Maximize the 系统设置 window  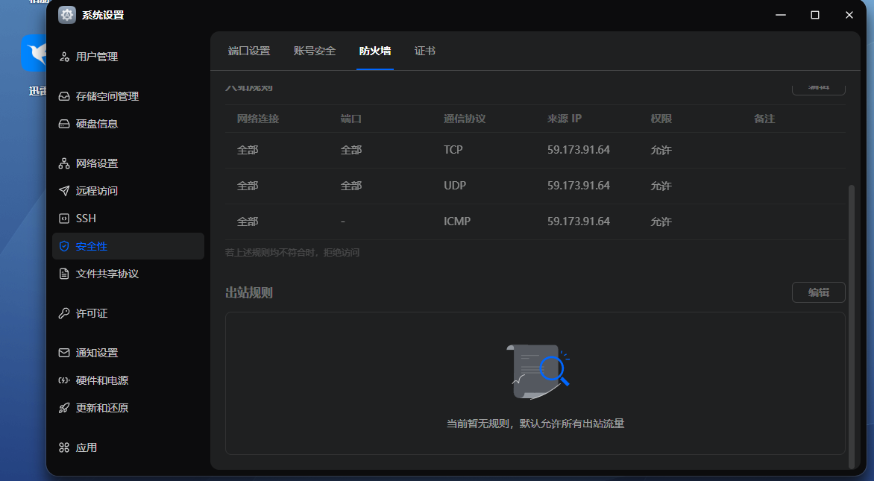(x=815, y=15)
